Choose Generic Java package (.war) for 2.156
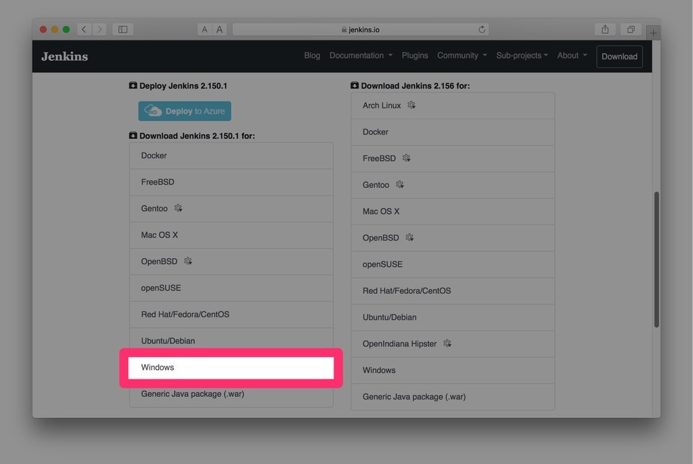693x464 pixels. [x=453, y=397]
